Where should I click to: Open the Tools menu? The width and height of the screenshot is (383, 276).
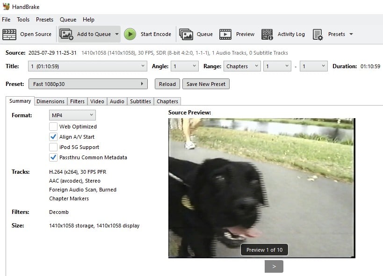[x=23, y=20]
